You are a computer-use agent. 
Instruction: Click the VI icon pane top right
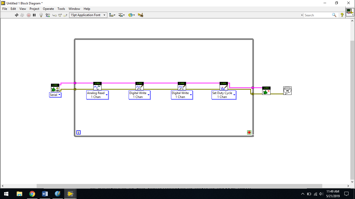pos(350,12)
